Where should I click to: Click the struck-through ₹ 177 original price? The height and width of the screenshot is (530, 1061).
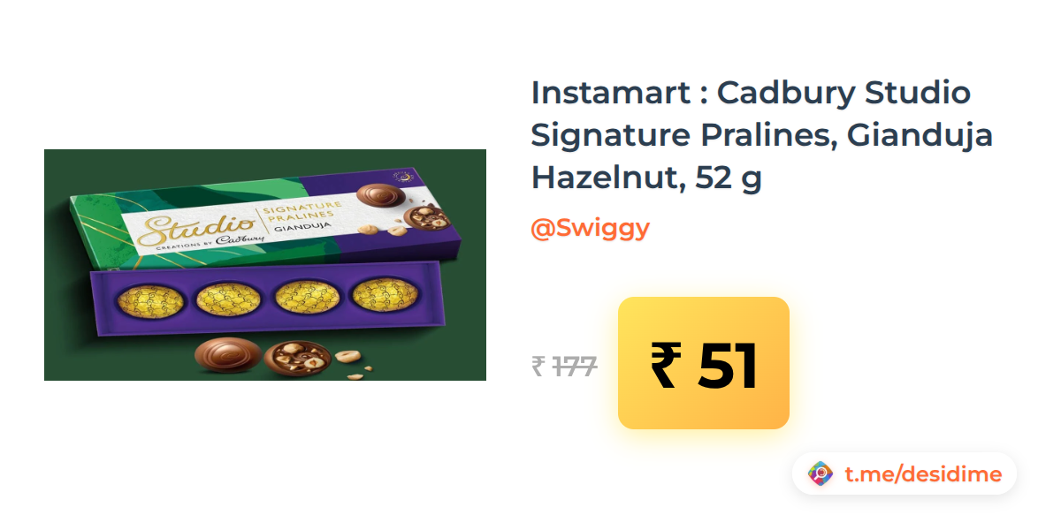click(564, 366)
